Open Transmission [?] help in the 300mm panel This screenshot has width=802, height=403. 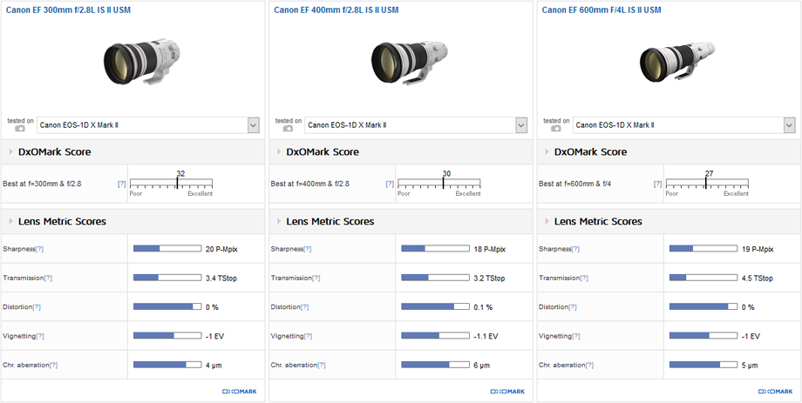(48, 279)
